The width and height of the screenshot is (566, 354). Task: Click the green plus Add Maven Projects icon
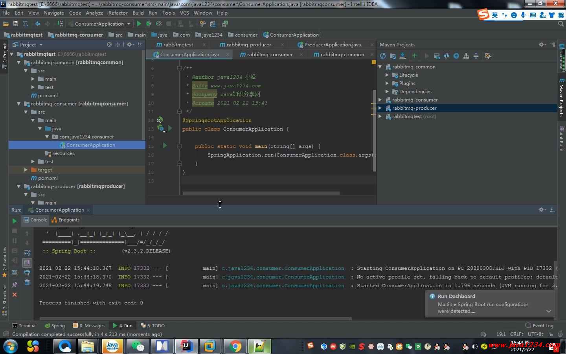click(x=414, y=56)
